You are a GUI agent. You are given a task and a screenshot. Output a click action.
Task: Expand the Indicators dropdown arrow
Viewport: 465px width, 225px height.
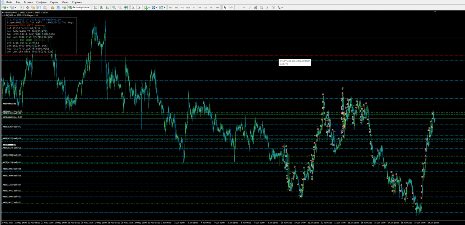[149, 7]
